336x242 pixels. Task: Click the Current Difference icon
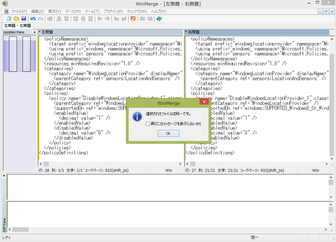pos(83,19)
